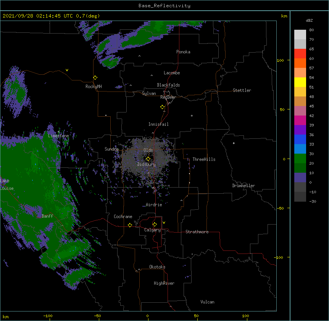
Task: Click the Drumheller label
Action: pyautogui.click(x=244, y=186)
